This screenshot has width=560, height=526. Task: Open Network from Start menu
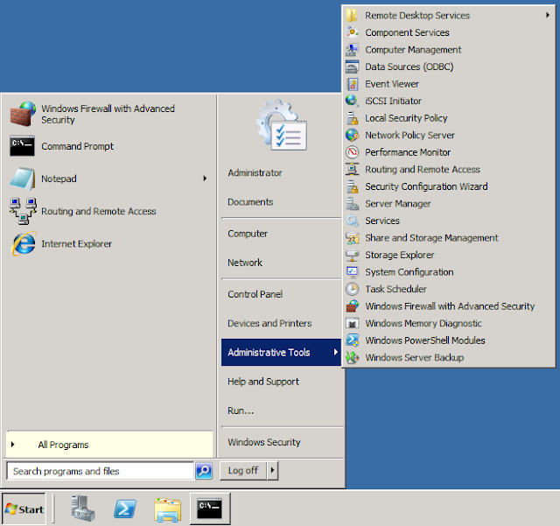click(245, 263)
